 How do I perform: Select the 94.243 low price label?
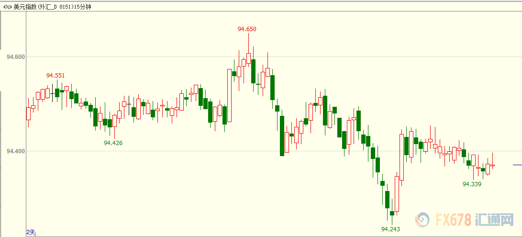tap(390, 229)
